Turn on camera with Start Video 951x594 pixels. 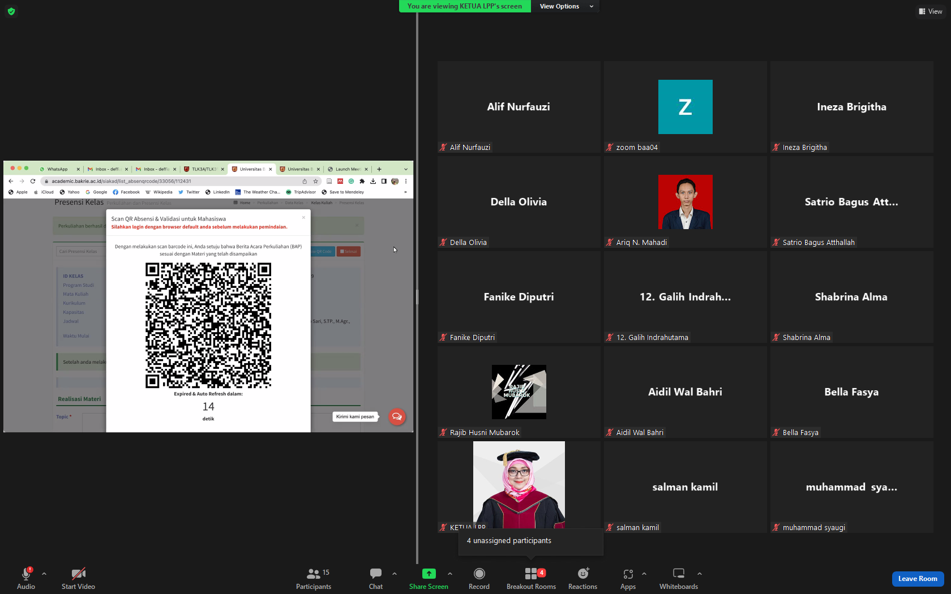[x=78, y=579]
